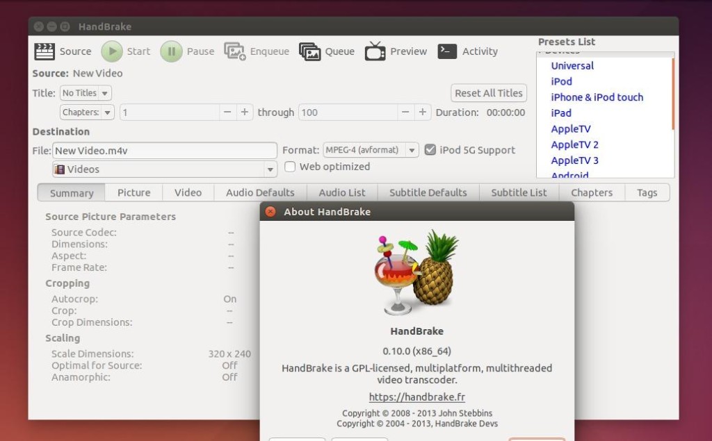Increase the start chapter value
This screenshot has height=441, width=712.
click(x=244, y=112)
